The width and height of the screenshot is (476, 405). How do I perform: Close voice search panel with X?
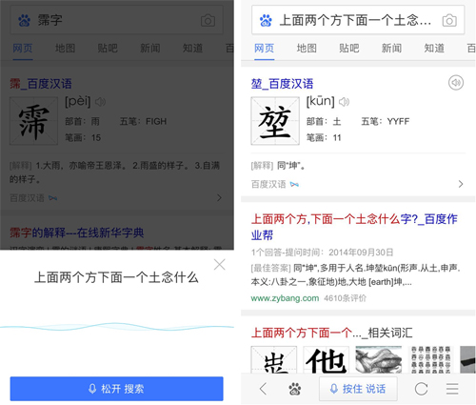220,264
